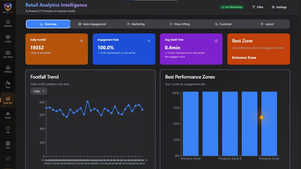Open the Manage gear icon in sidebar
Screen dimensions: 301x169
8,69
